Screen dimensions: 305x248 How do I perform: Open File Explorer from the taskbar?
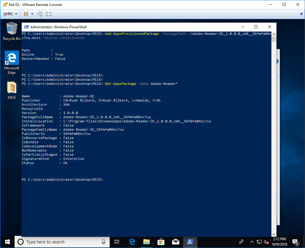[146, 242]
